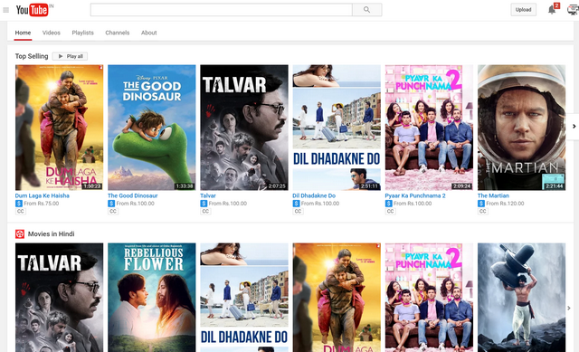Image resolution: width=579 pixels, height=352 pixels.
Task: Click The Martian title link
Action: pyautogui.click(x=493, y=195)
